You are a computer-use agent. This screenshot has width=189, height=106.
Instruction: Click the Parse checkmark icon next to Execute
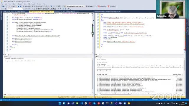coord(35,9)
